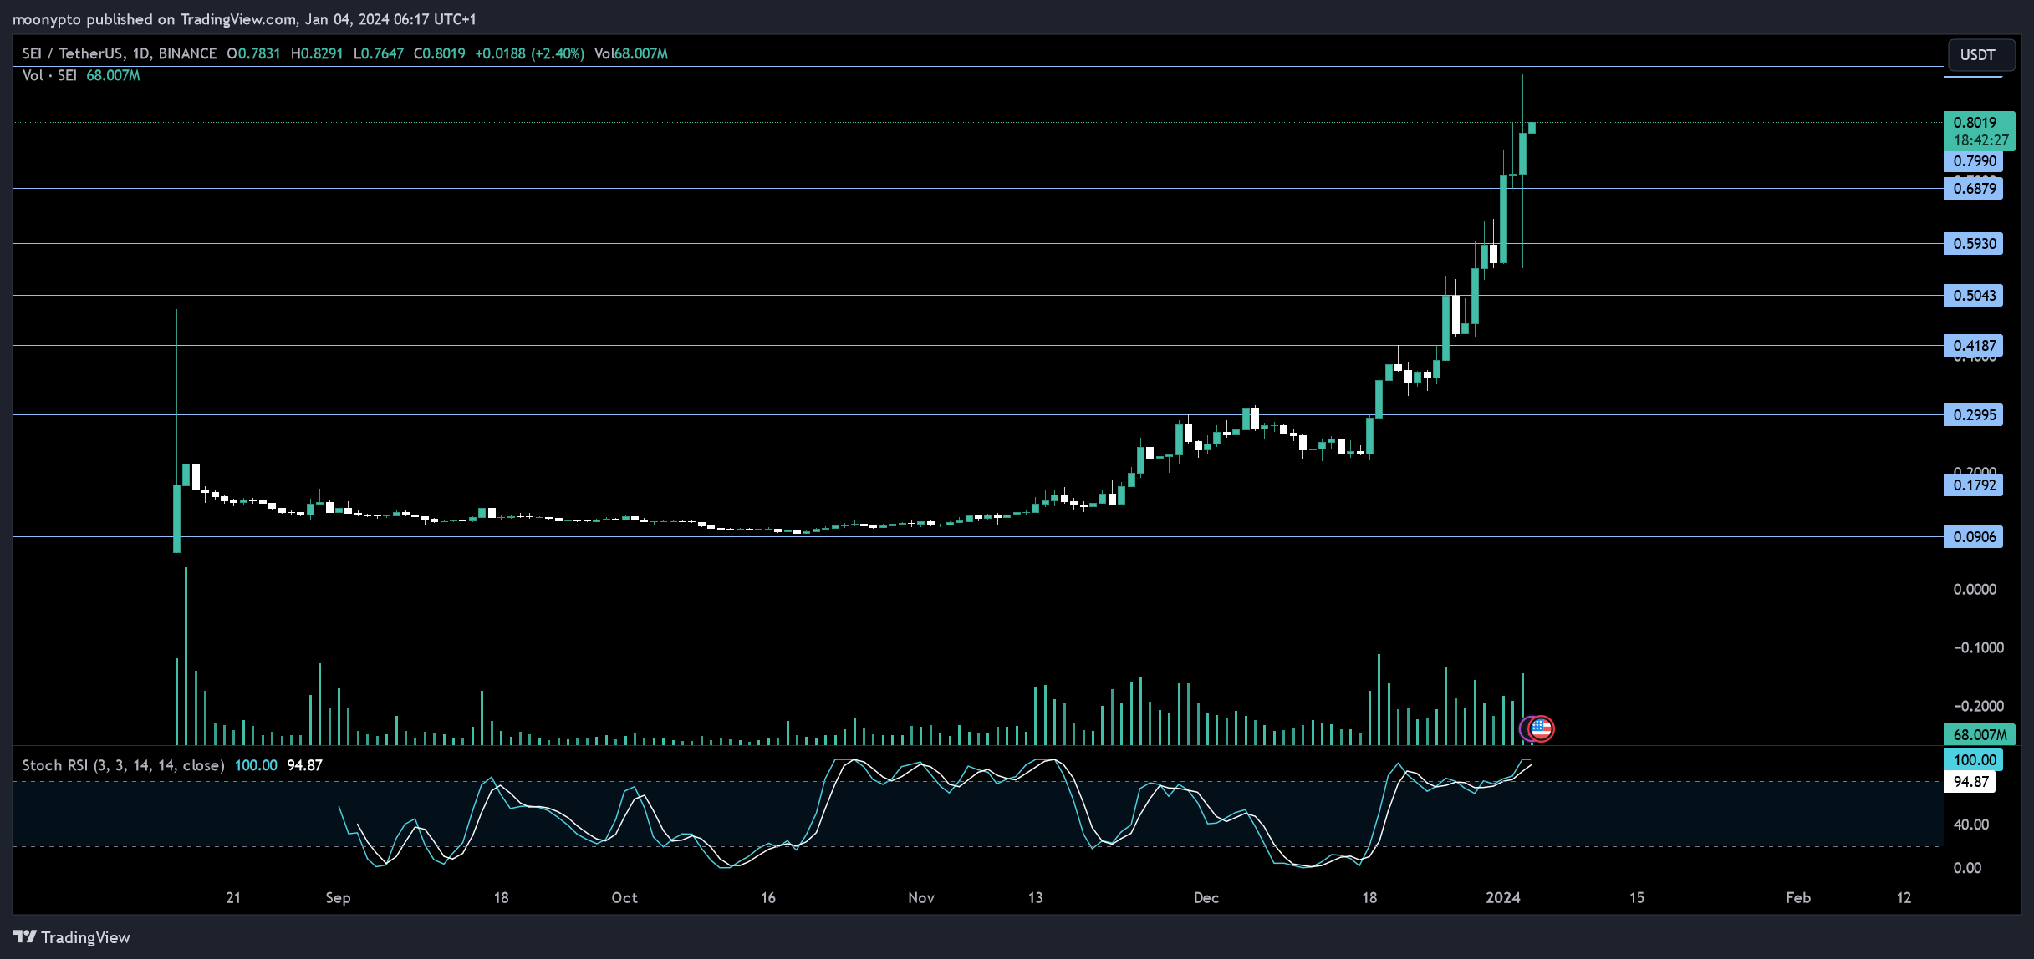Click the 0.0906 price level label
2034x959 pixels.
click(x=1974, y=537)
